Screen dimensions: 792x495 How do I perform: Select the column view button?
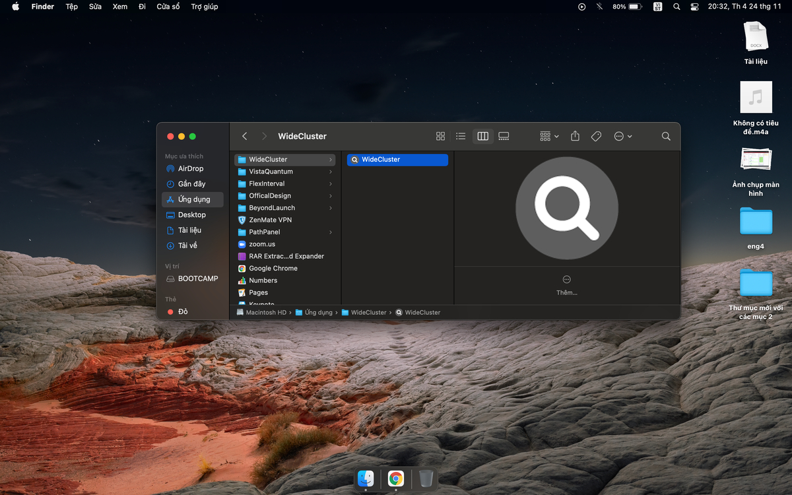tap(482, 136)
